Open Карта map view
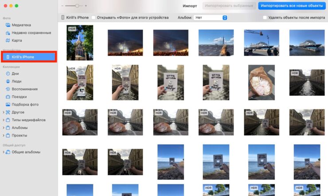Viewport: 328px width, 196px height. [x=16, y=41]
